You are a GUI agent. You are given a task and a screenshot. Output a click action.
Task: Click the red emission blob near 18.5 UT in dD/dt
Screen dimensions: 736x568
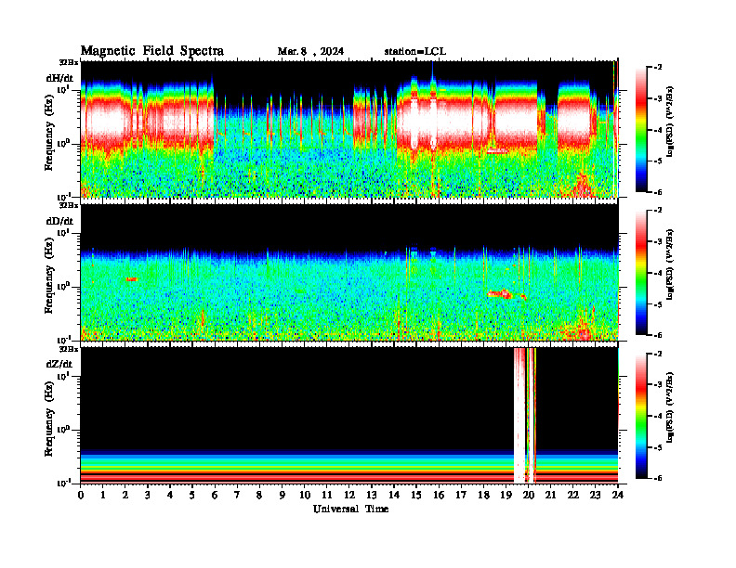(499, 294)
